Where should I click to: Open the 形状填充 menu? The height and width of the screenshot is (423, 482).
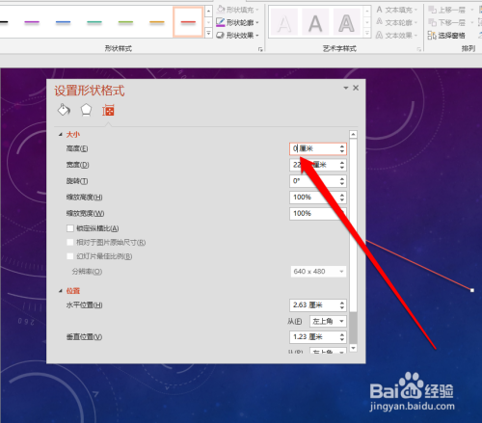pos(238,10)
